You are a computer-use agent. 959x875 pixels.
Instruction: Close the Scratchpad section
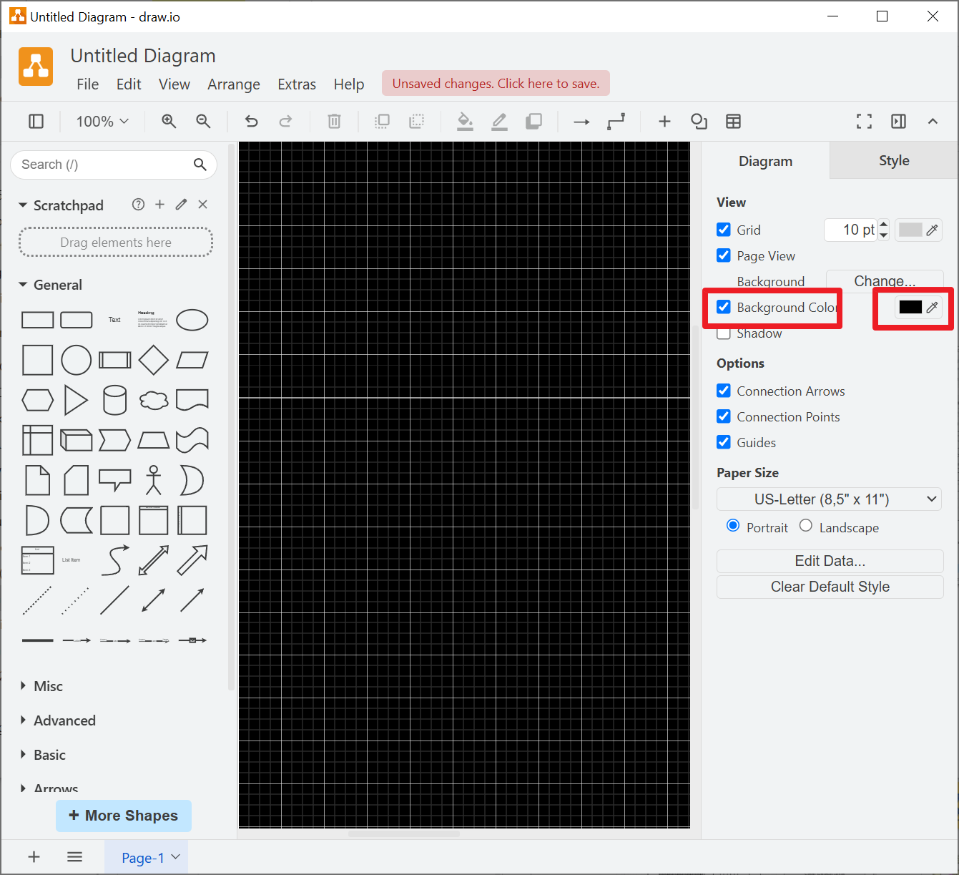(x=202, y=205)
